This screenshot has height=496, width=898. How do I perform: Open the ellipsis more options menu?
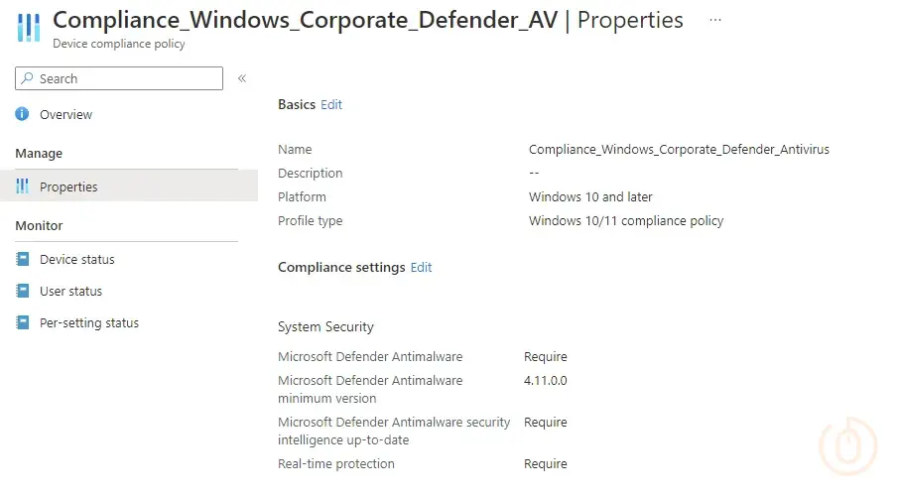(715, 20)
